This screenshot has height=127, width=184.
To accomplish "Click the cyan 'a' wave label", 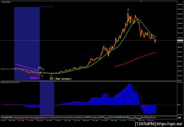I will point(42,76).
